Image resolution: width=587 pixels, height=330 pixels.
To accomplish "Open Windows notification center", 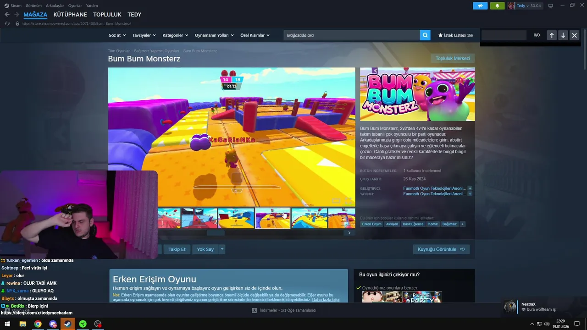I will (x=577, y=324).
